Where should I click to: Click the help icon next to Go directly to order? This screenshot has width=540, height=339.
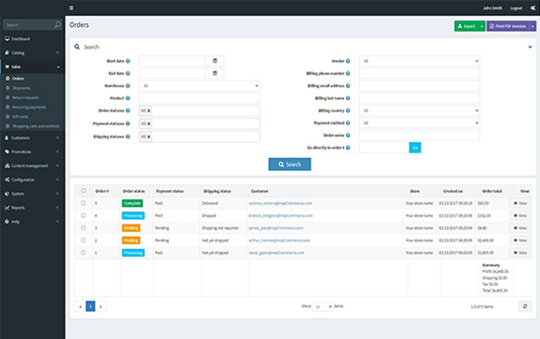click(348, 148)
